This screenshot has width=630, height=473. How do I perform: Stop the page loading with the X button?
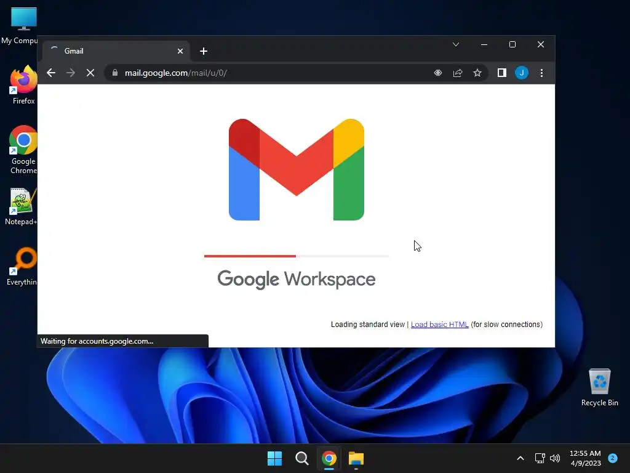click(x=90, y=73)
